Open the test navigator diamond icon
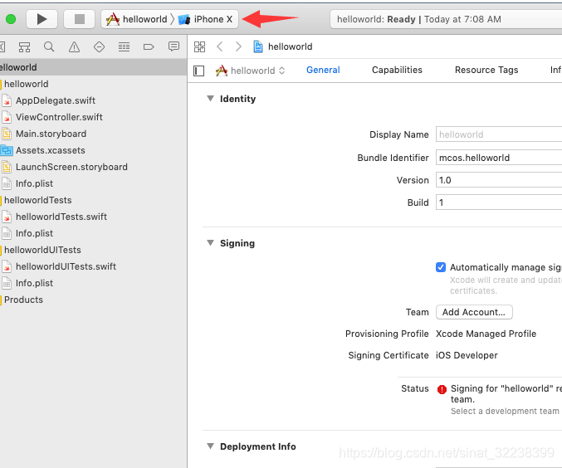Image resolution: width=562 pixels, height=468 pixels. (99, 46)
